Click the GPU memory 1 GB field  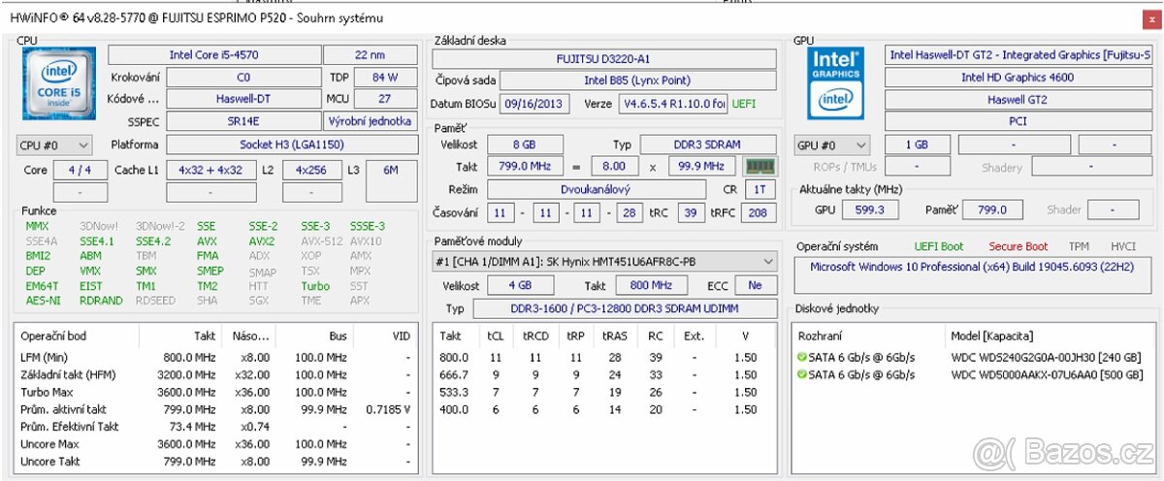916,144
